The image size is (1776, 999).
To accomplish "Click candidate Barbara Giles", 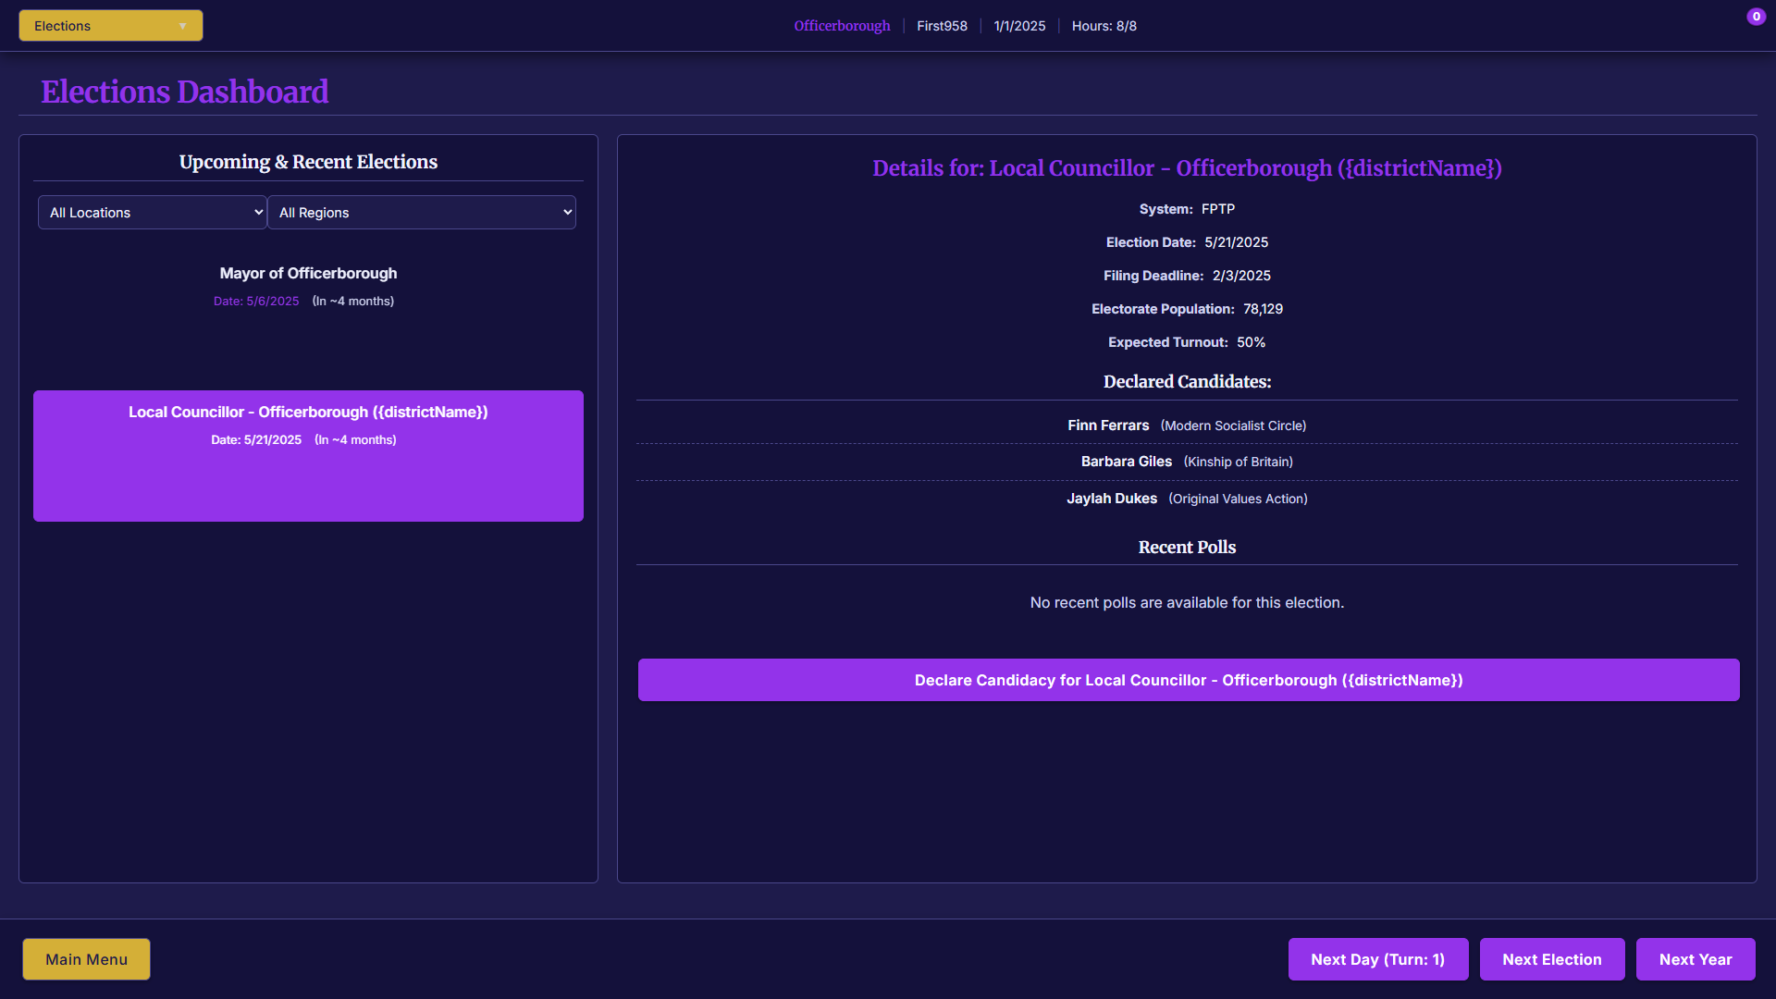I will pyautogui.click(x=1126, y=462).
